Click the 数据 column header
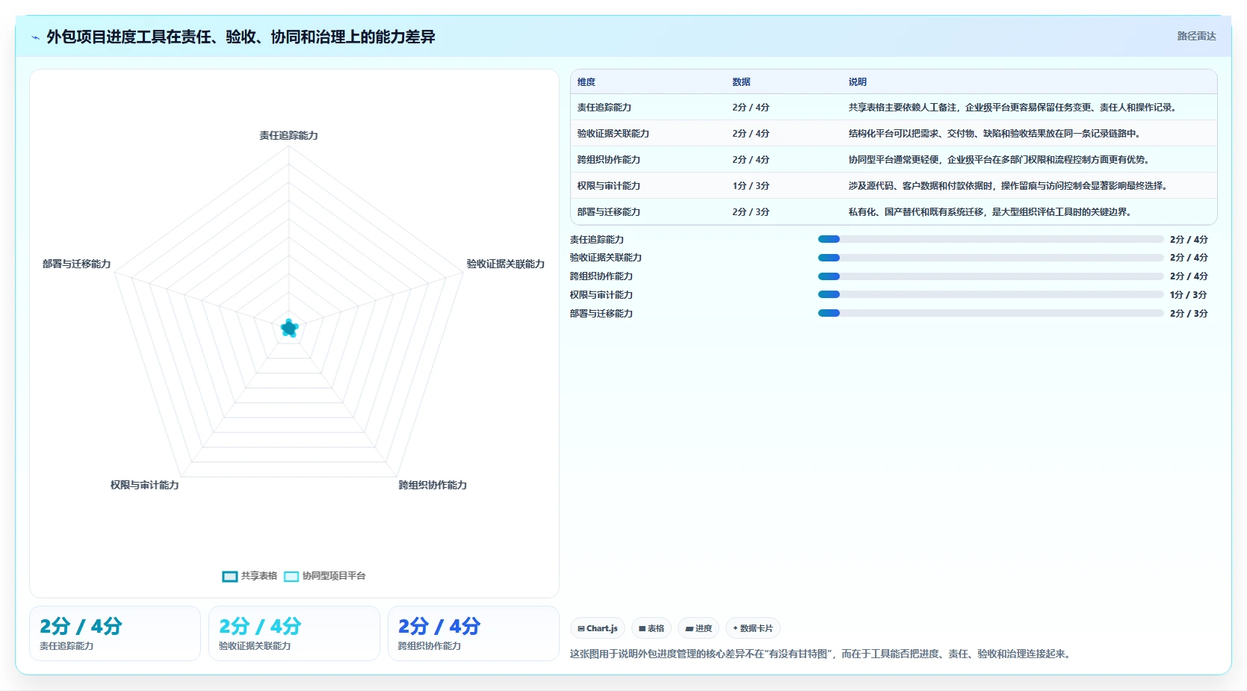This screenshot has width=1247, height=691. pyautogui.click(x=741, y=82)
